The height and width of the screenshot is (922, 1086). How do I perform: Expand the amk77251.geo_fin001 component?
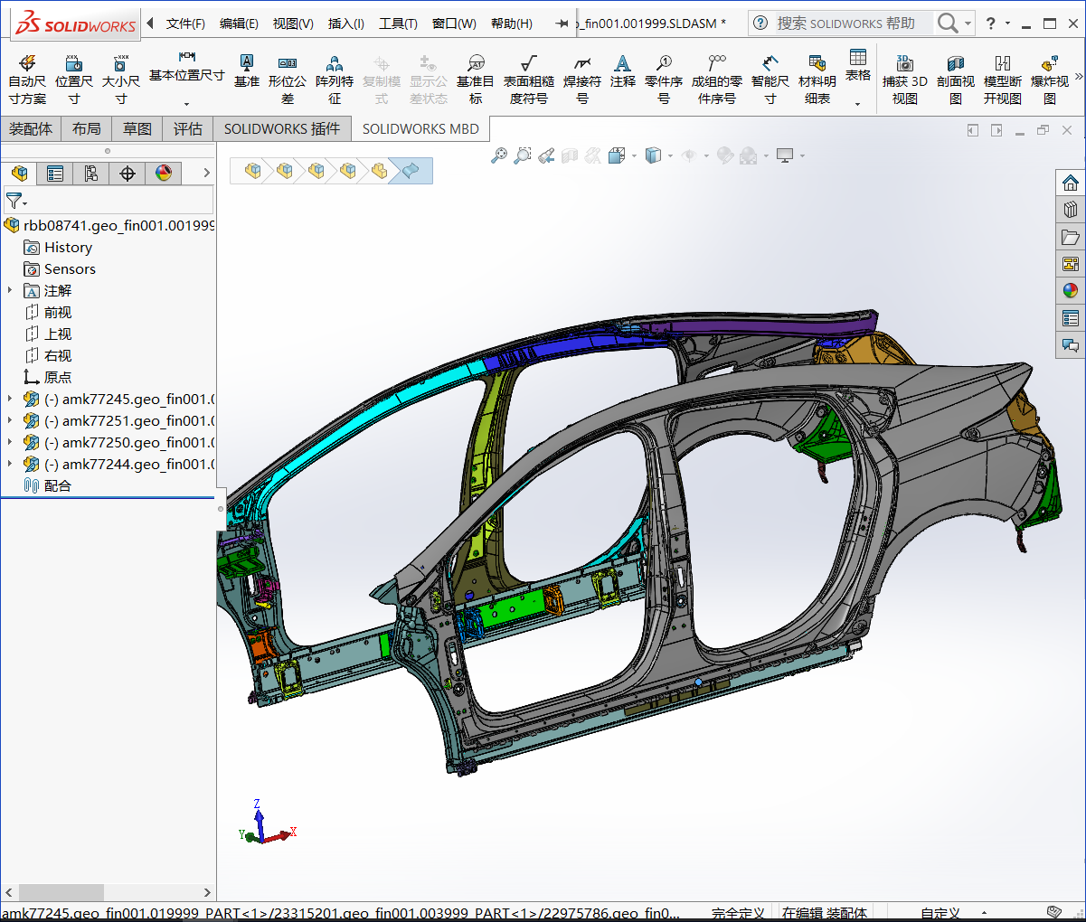point(10,420)
